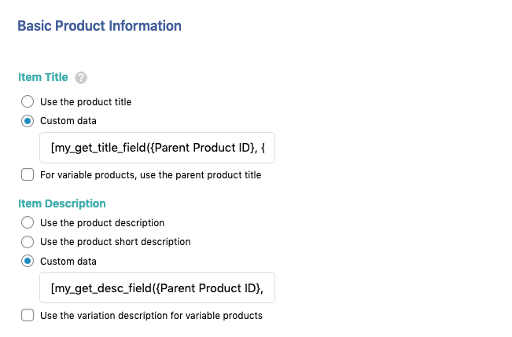Click the 'Item Title' section label
The width and height of the screenshot is (512, 337).
42,77
